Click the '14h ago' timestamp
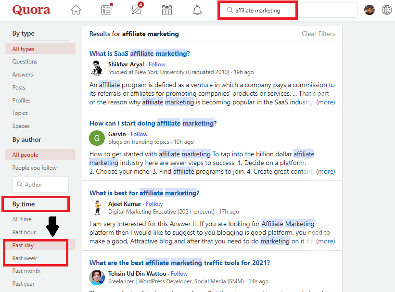 tap(258, 281)
